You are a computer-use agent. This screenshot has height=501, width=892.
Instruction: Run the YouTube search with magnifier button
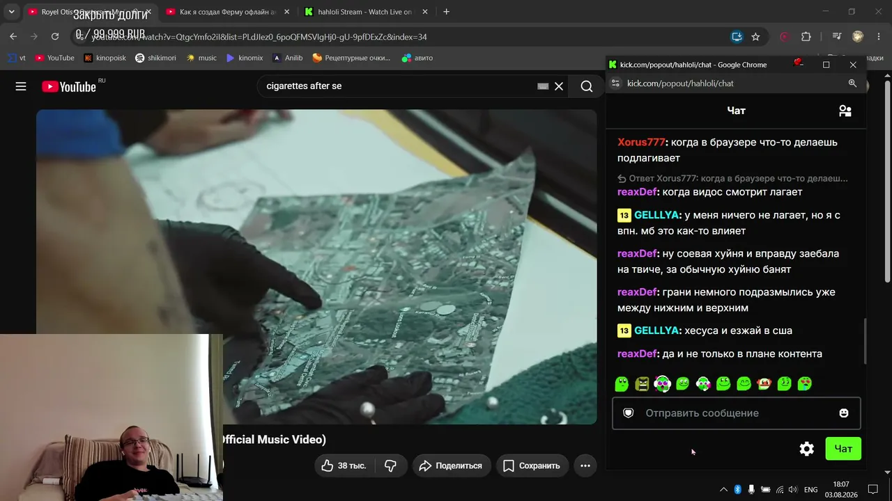(x=587, y=86)
